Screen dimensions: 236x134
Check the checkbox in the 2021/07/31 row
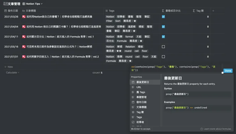pyautogui.click(x=163, y=57)
